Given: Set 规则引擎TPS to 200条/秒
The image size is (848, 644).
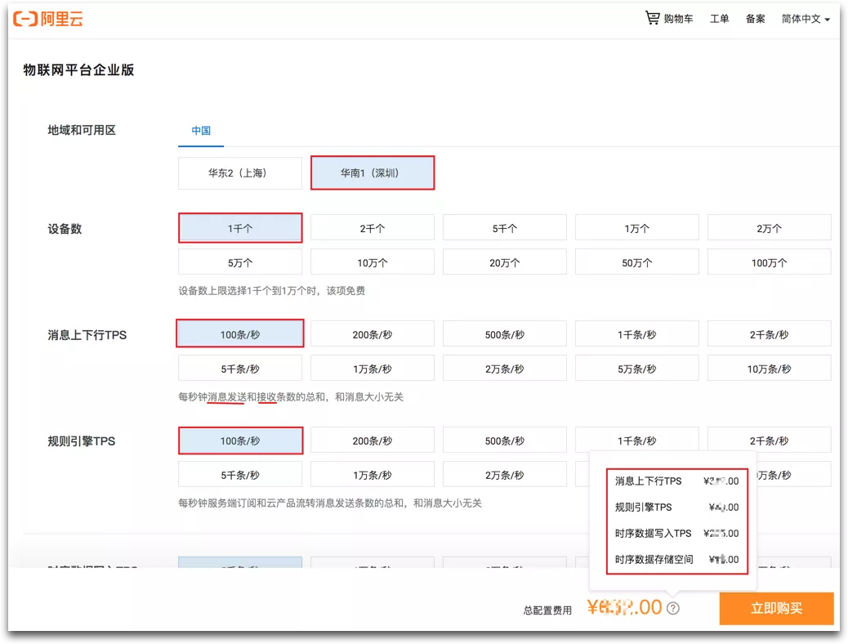Looking at the screenshot, I should point(372,441).
